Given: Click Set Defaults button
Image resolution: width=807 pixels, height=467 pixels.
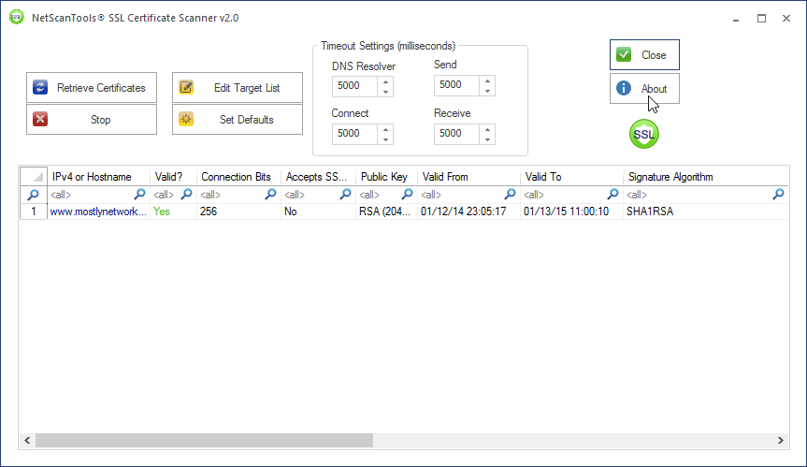Looking at the screenshot, I should 238,120.
